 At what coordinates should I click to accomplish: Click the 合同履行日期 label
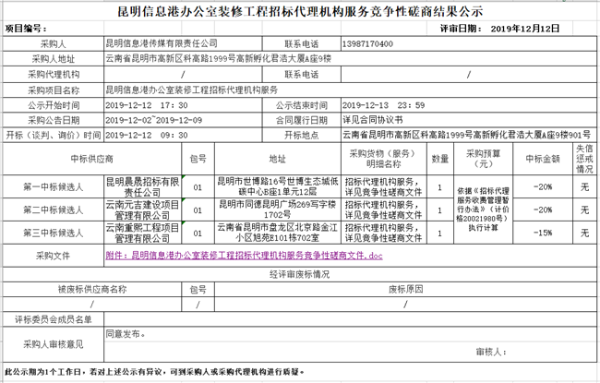click(x=302, y=120)
